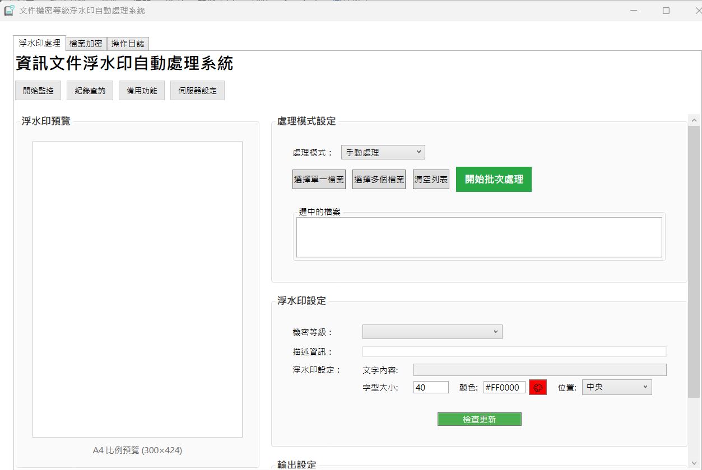Screen dimensions: 702x470
Task: Expand the 位置 position dropdown
Action: pyautogui.click(x=617, y=387)
